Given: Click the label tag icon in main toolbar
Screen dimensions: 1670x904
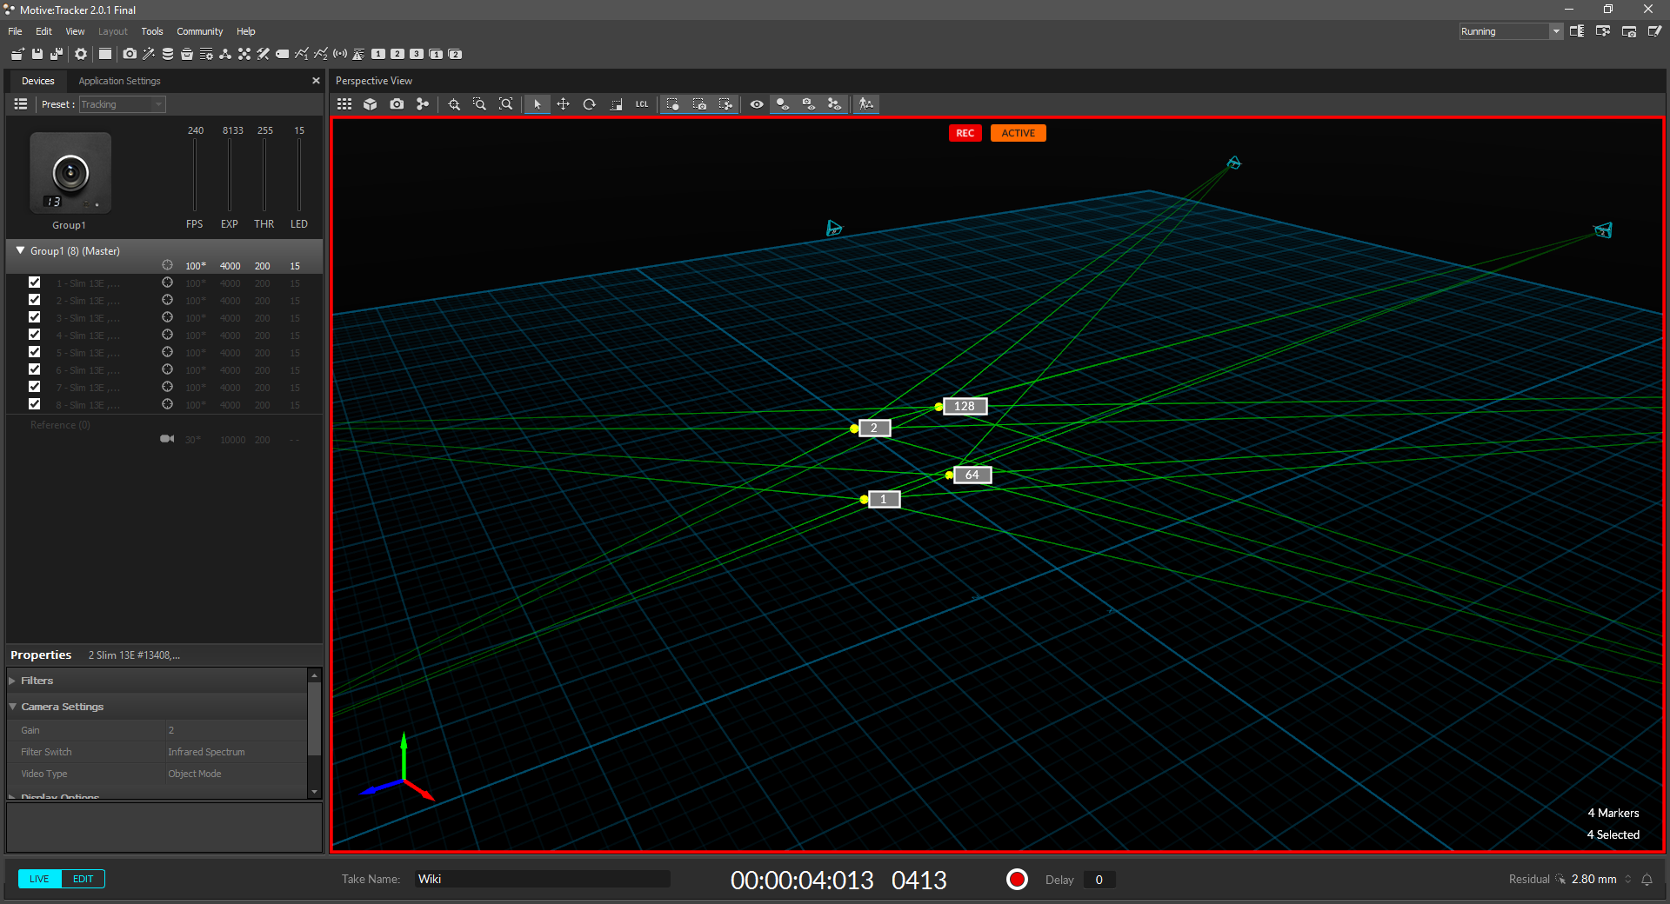Looking at the screenshot, I should click(x=283, y=54).
